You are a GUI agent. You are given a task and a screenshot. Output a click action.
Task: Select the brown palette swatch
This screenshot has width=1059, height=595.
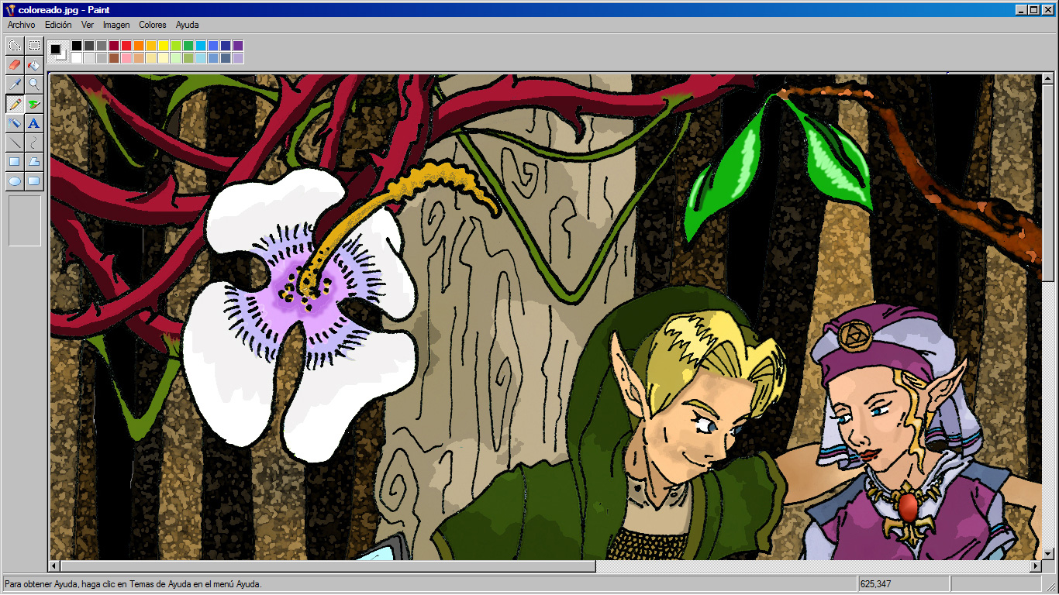(114, 58)
